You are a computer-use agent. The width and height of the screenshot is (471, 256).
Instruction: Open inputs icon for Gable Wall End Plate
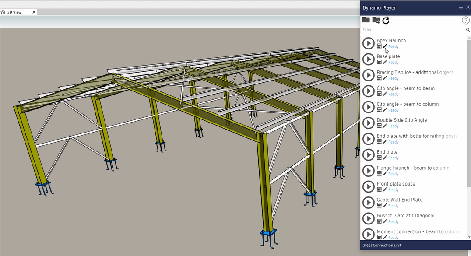[380, 206]
